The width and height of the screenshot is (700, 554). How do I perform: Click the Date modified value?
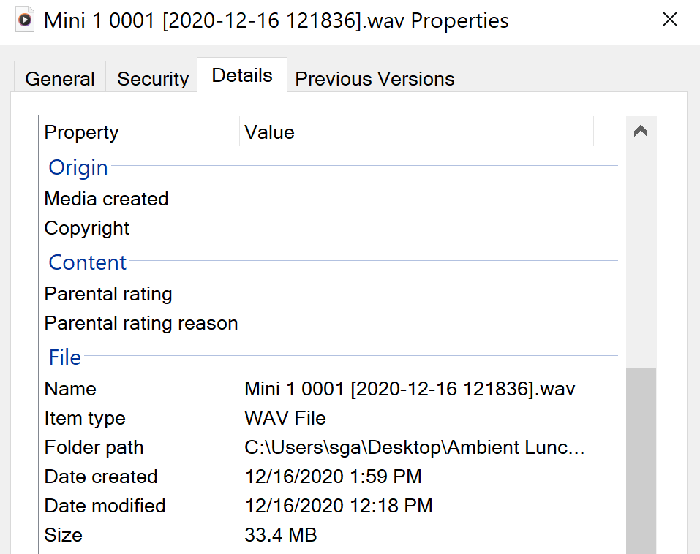pos(338,506)
